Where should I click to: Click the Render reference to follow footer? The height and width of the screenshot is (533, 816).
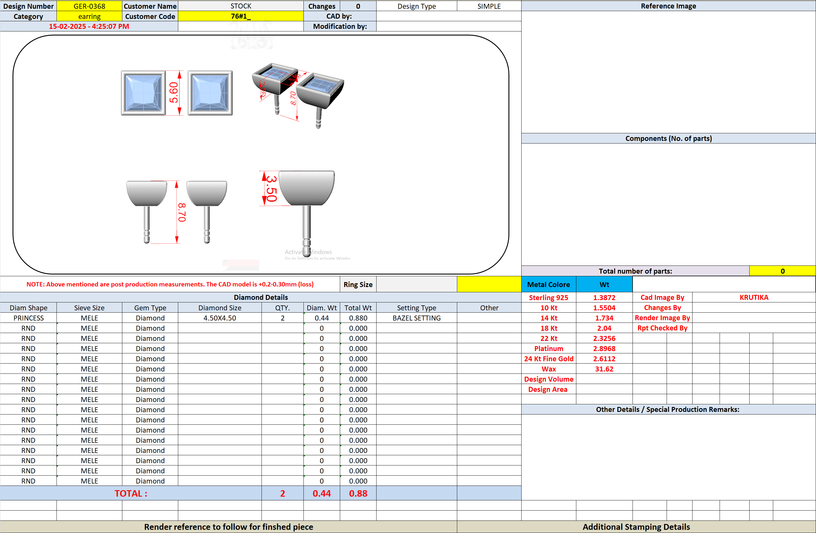tap(228, 527)
